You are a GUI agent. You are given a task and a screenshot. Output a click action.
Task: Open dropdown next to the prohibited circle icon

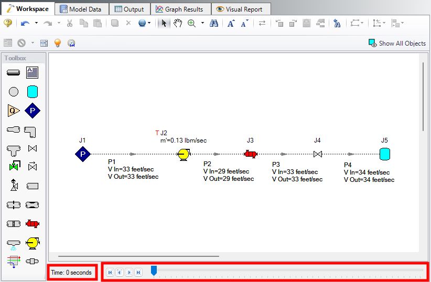pyautogui.click(x=33, y=43)
